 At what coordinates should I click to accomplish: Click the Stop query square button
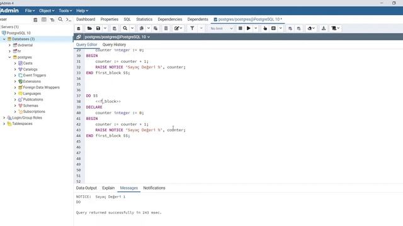[241, 28]
